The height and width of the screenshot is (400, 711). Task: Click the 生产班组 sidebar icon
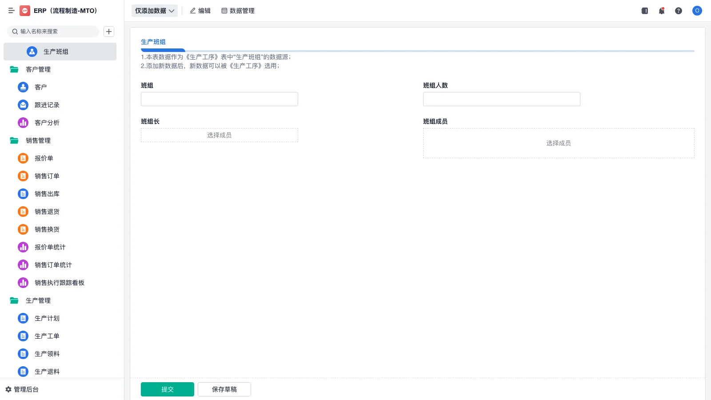[x=32, y=52]
